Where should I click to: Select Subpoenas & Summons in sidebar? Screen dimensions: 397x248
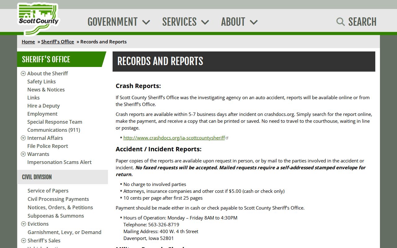(x=56, y=216)
